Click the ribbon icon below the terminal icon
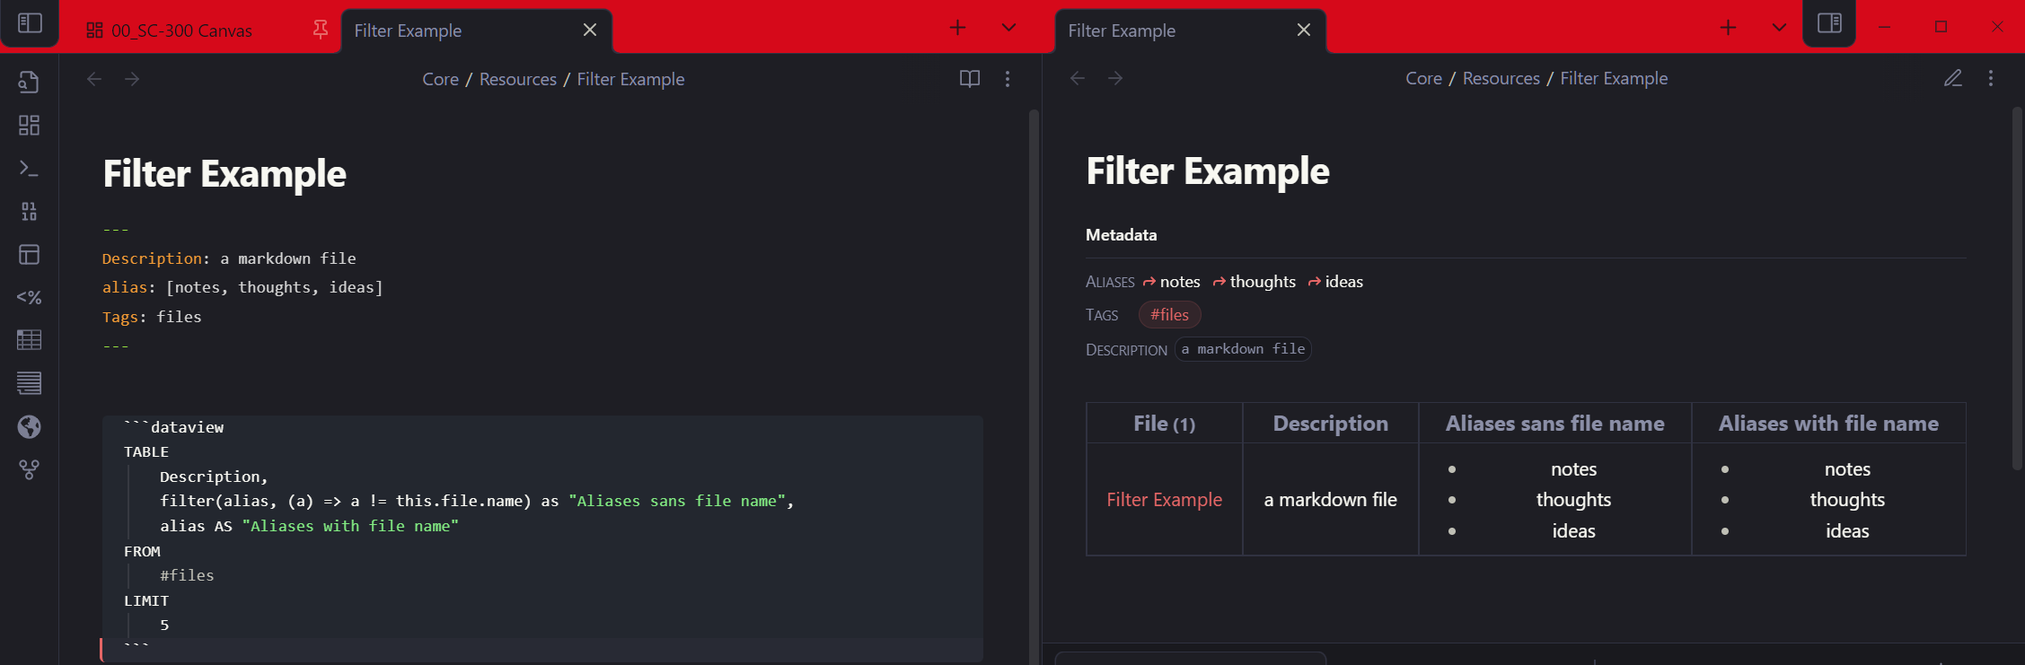Screen dimensions: 2025x665 point(29,211)
